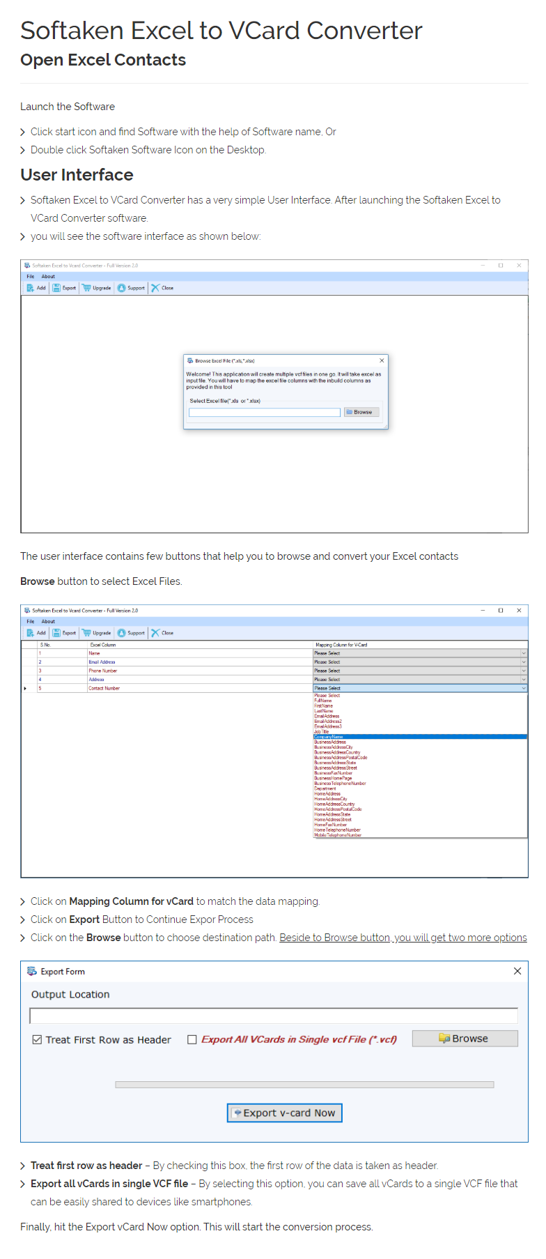The width and height of the screenshot is (546, 1259).
Task: Click Browse in the Browse Excel File dialog
Action: tap(362, 412)
